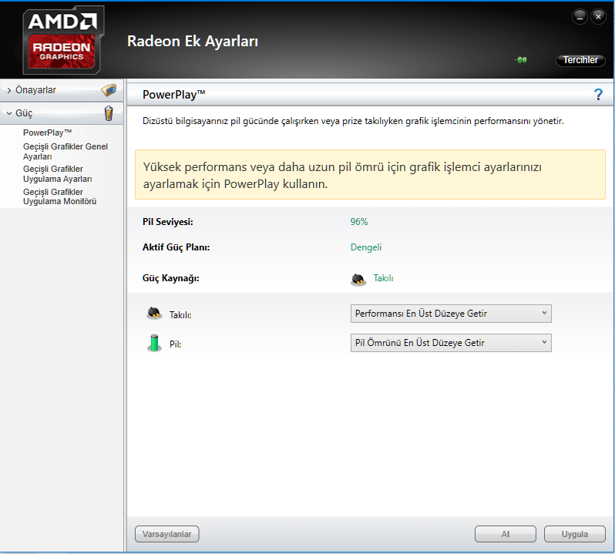Click the Önayarlar presets icon in sidebar
The height and width of the screenshot is (554, 615).
109,90
